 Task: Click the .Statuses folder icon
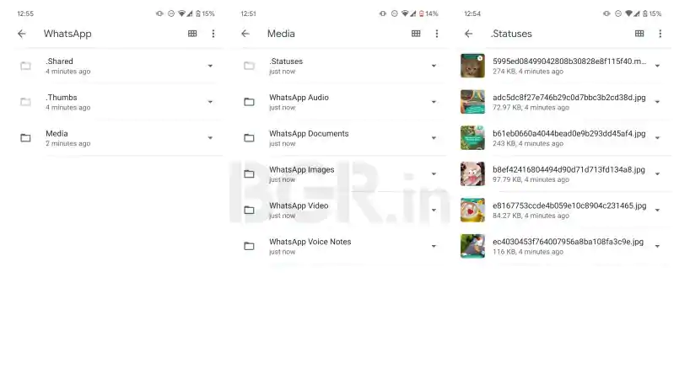[x=249, y=66]
